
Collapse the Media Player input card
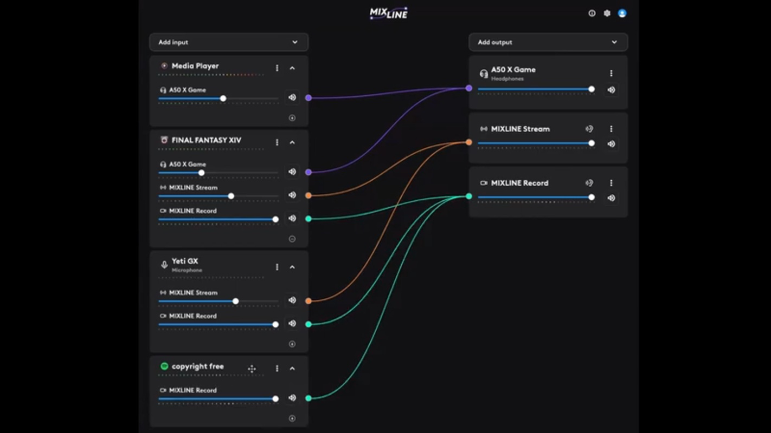[292, 68]
